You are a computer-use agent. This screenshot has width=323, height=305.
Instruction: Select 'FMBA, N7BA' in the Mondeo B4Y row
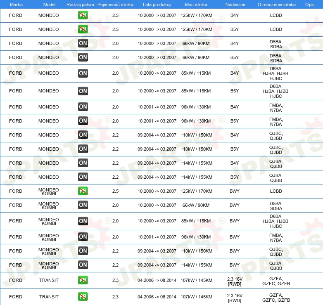[x=276, y=108]
